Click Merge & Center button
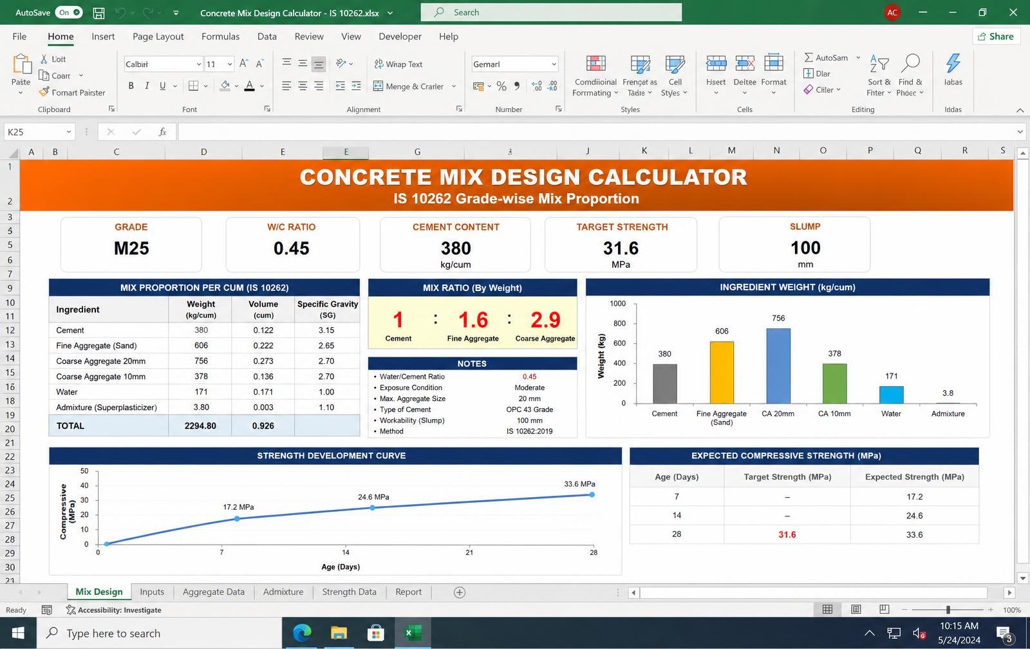Screen dimensions: 1030x649 (x=409, y=86)
